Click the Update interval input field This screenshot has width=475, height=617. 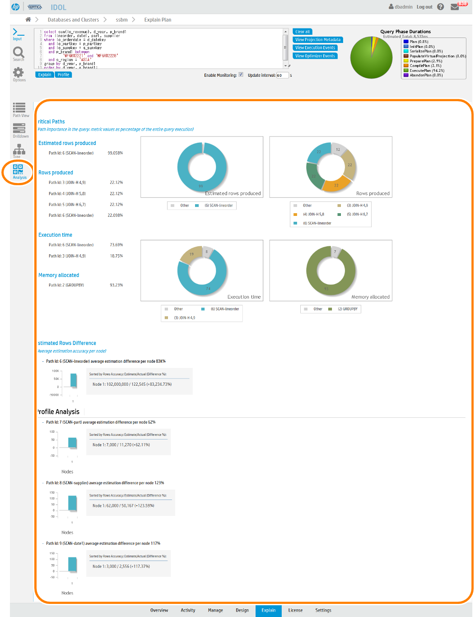(x=282, y=75)
